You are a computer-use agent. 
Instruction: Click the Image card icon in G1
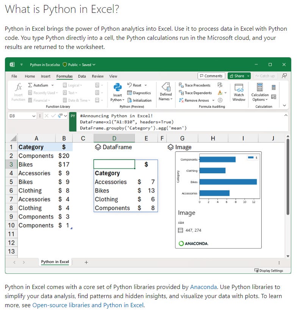pos(170,147)
